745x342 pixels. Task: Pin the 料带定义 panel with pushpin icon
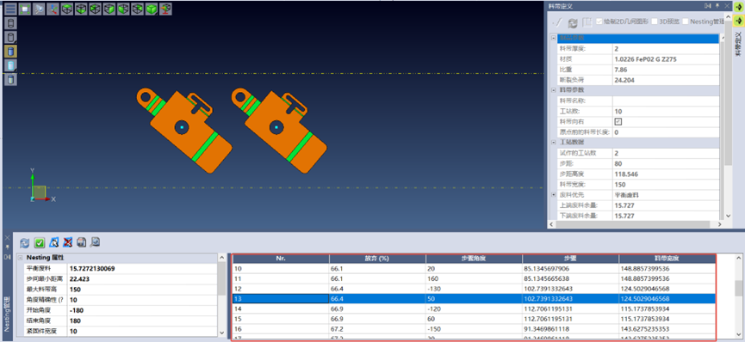point(717,6)
